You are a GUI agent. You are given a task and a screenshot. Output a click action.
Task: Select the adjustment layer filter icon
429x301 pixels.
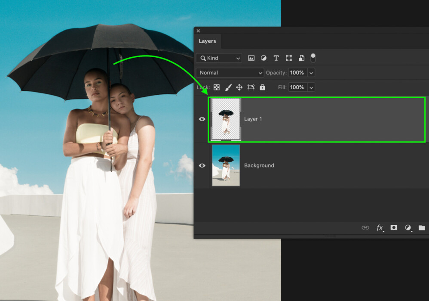click(264, 58)
